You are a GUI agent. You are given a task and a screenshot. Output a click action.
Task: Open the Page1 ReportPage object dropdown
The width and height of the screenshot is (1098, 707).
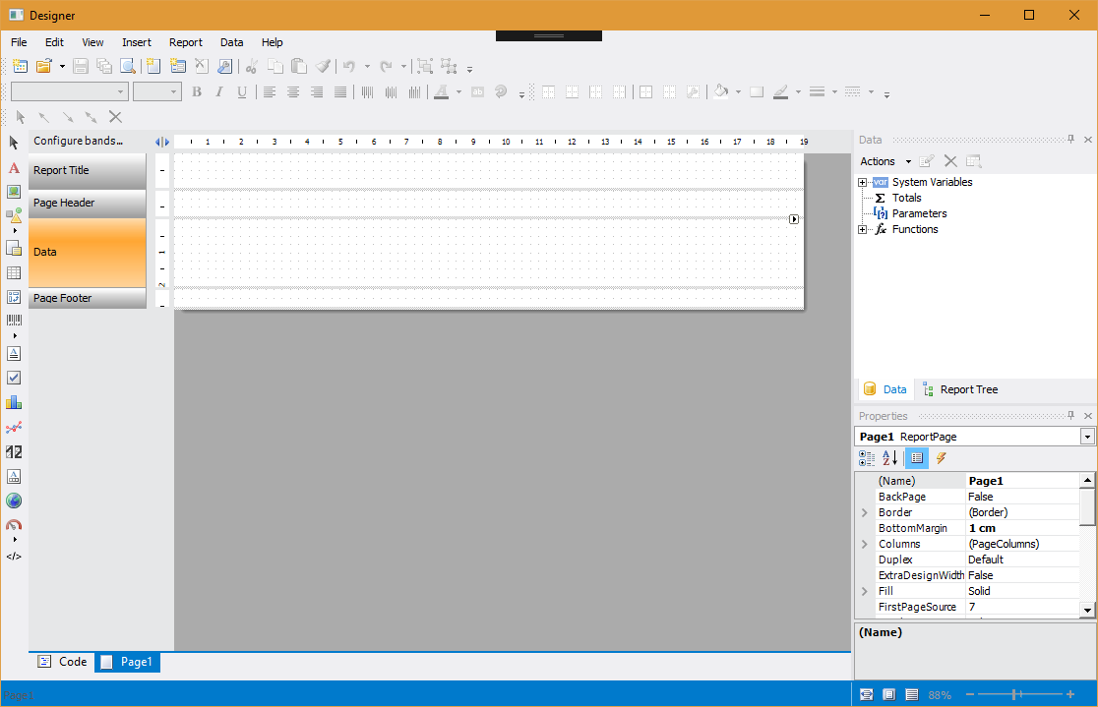pyautogui.click(x=1087, y=437)
